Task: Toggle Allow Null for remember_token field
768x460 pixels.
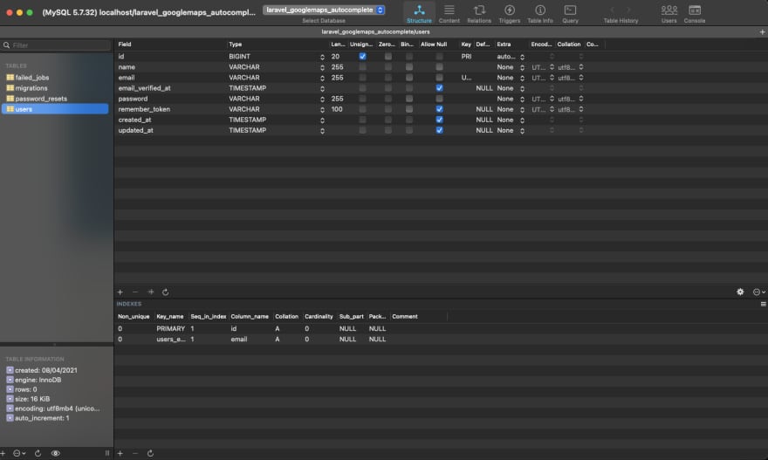Action: pyautogui.click(x=439, y=109)
